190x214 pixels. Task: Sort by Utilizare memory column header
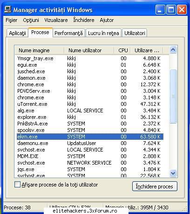click(147, 50)
